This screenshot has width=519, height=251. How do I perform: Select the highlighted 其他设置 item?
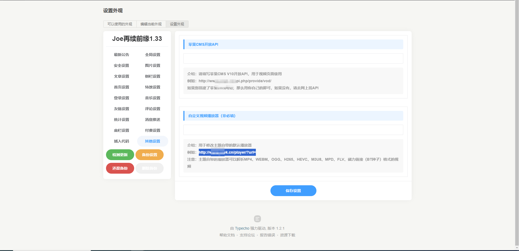[x=153, y=141]
